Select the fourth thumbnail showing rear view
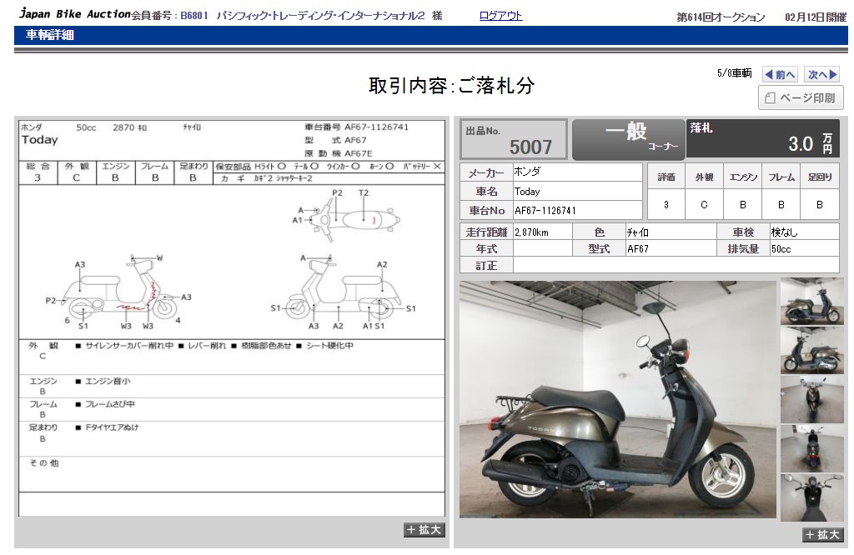Screen dimensions: 854x555 pos(812,448)
